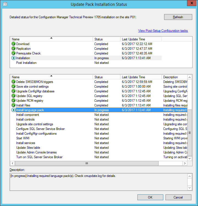Select the Upgrade site control settings task
The height and width of the screenshot is (206, 198).
pyautogui.click(x=99, y=124)
